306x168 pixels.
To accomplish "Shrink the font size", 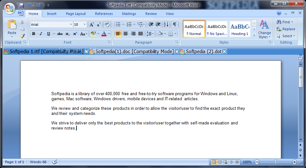I will 99,24.
